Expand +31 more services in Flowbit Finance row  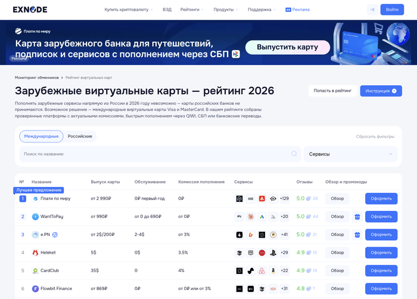coord(284,289)
